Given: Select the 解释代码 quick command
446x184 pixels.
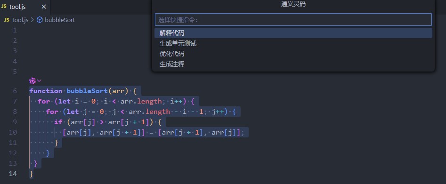Looking at the screenshot, I should (x=293, y=33).
